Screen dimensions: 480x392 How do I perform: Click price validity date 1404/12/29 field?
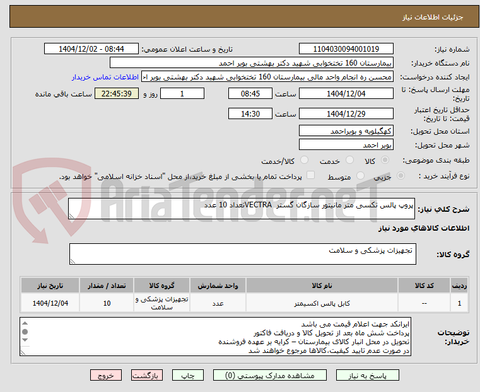(346, 113)
